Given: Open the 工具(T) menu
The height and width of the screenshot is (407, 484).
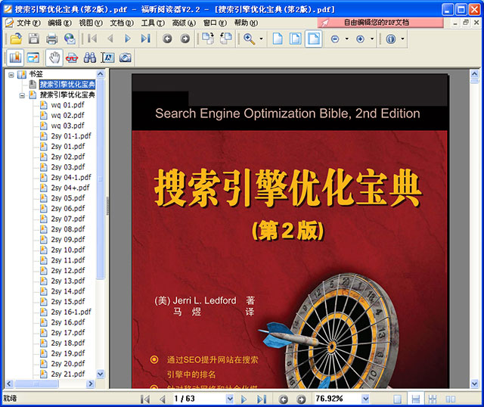Looking at the screenshot, I should point(153,23).
